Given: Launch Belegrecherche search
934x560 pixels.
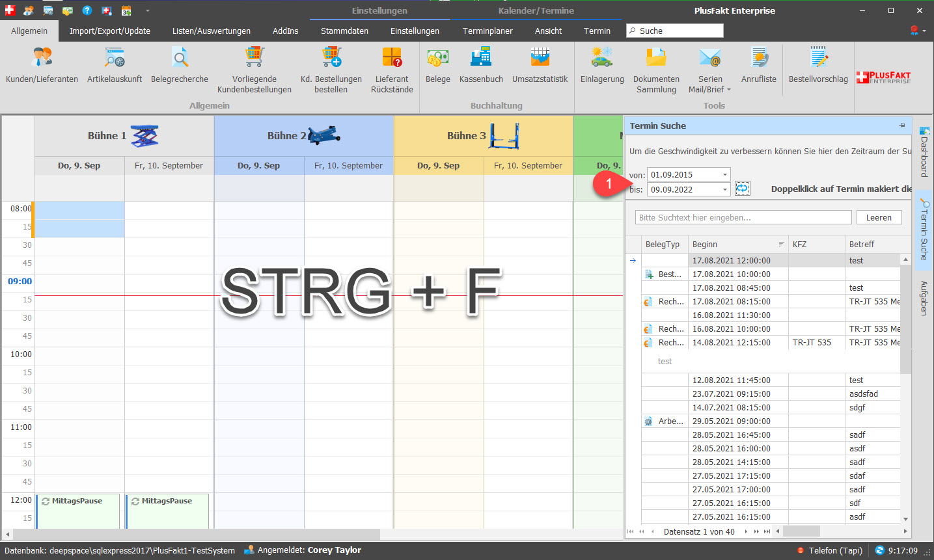Looking at the screenshot, I should click(x=180, y=66).
